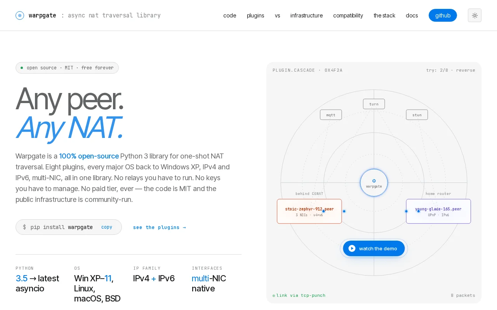Click the warpgate brand name text

point(42,15)
